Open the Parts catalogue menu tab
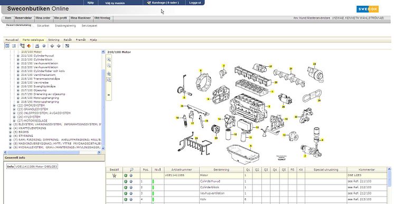 click(33, 40)
